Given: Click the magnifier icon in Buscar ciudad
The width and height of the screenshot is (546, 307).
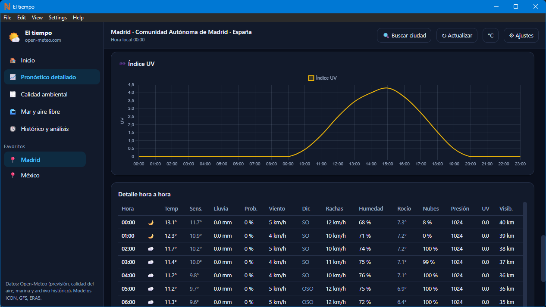Looking at the screenshot, I should (x=386, y=36).
